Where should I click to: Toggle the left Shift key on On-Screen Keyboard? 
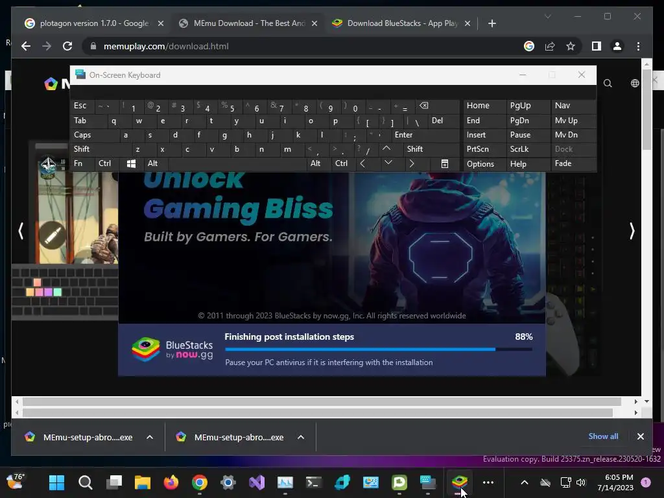coord(101,149)
